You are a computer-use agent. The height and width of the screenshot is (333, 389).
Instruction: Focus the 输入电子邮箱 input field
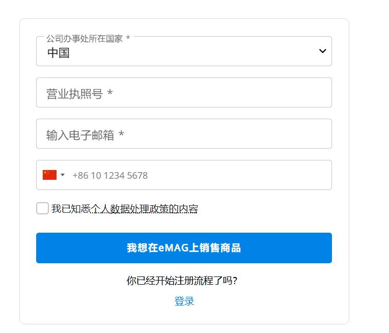[184, 134]
